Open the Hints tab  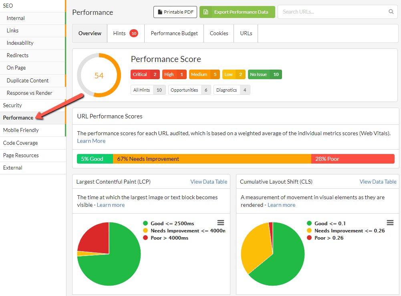pyautogui.click(x=125, y=34)
